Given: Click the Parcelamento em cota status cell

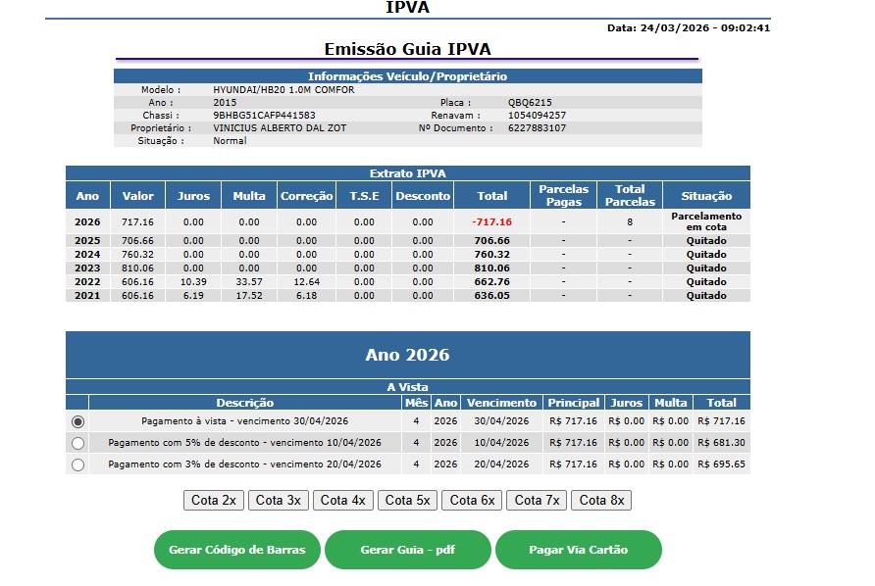Looking at the screenshot, I should tap(706, 221).
